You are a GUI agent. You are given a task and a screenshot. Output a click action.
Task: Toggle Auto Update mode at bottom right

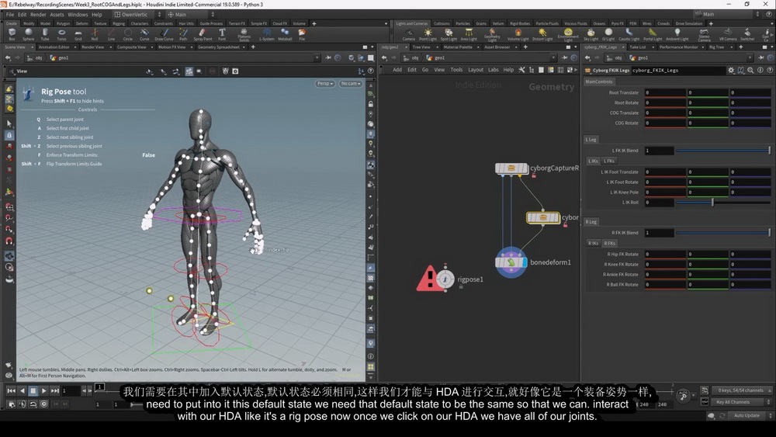click(x=747, y=416)
